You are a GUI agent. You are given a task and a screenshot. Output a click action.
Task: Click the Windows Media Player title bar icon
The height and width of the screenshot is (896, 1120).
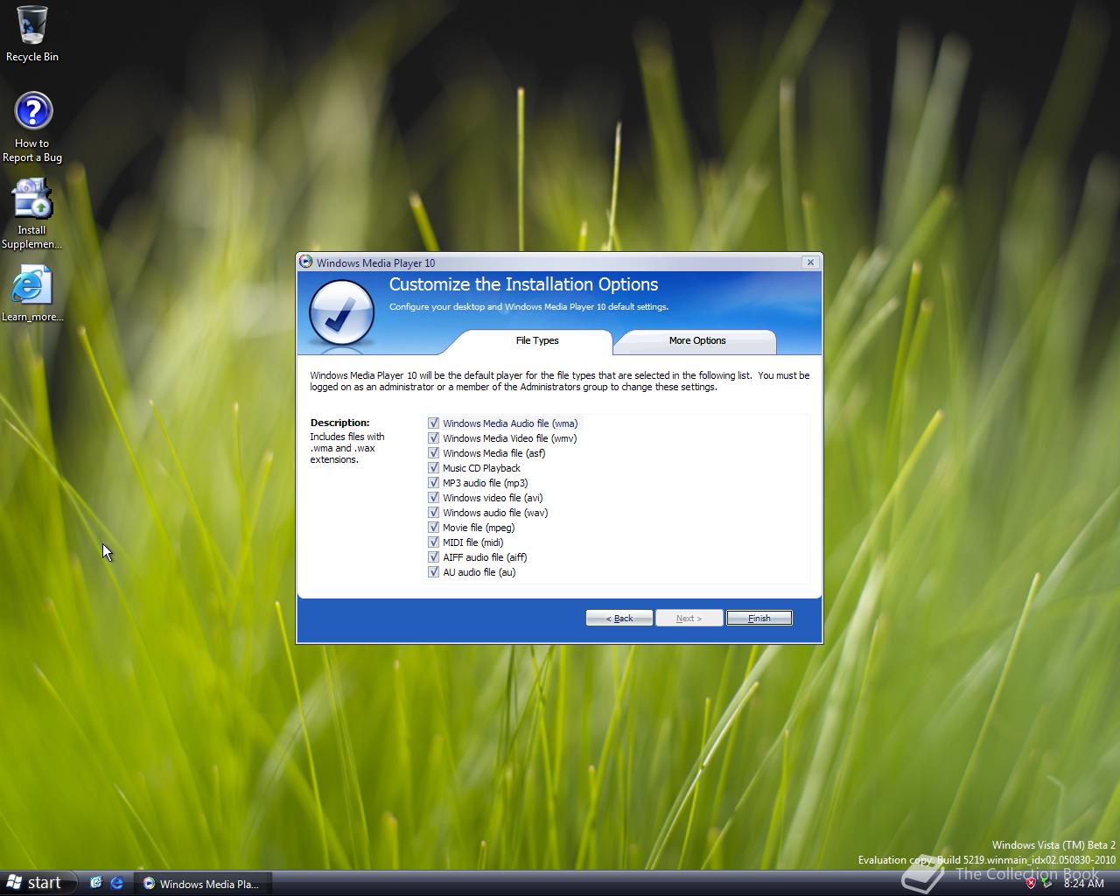coord(306,262)
